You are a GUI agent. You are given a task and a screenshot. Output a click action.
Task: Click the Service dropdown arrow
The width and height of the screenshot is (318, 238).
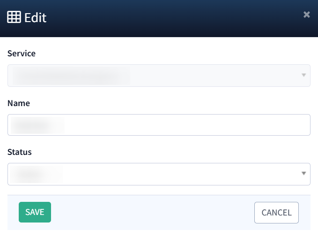(x=303, y=75)
